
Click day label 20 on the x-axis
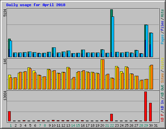click(x=102, y=125)
